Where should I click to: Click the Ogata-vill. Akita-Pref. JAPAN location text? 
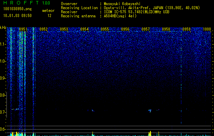pos(152,8)
